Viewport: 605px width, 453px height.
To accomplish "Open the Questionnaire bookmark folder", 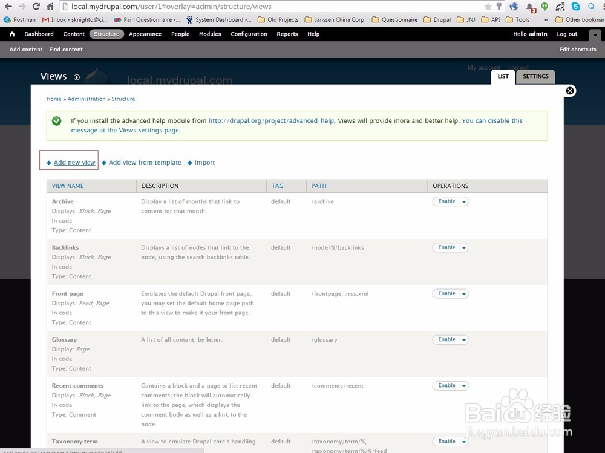I will click(394, 19).
